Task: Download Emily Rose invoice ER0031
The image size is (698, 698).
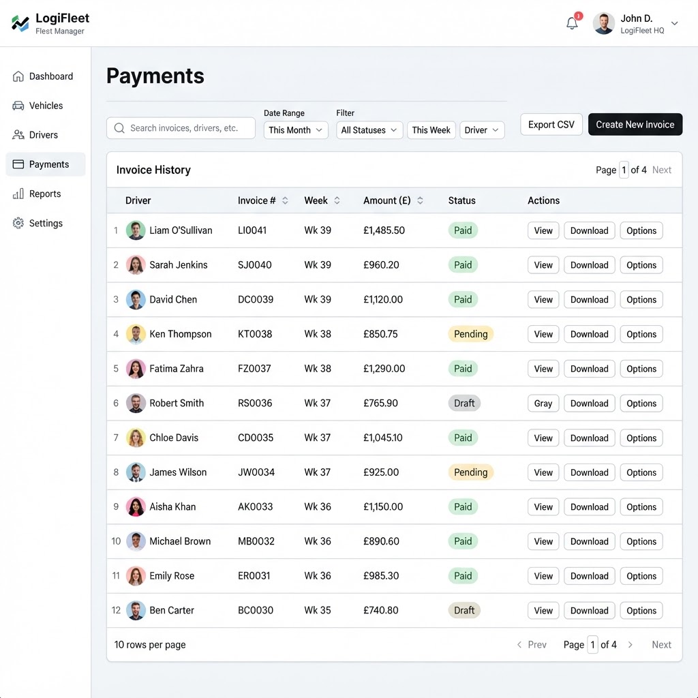Action: 590,576
